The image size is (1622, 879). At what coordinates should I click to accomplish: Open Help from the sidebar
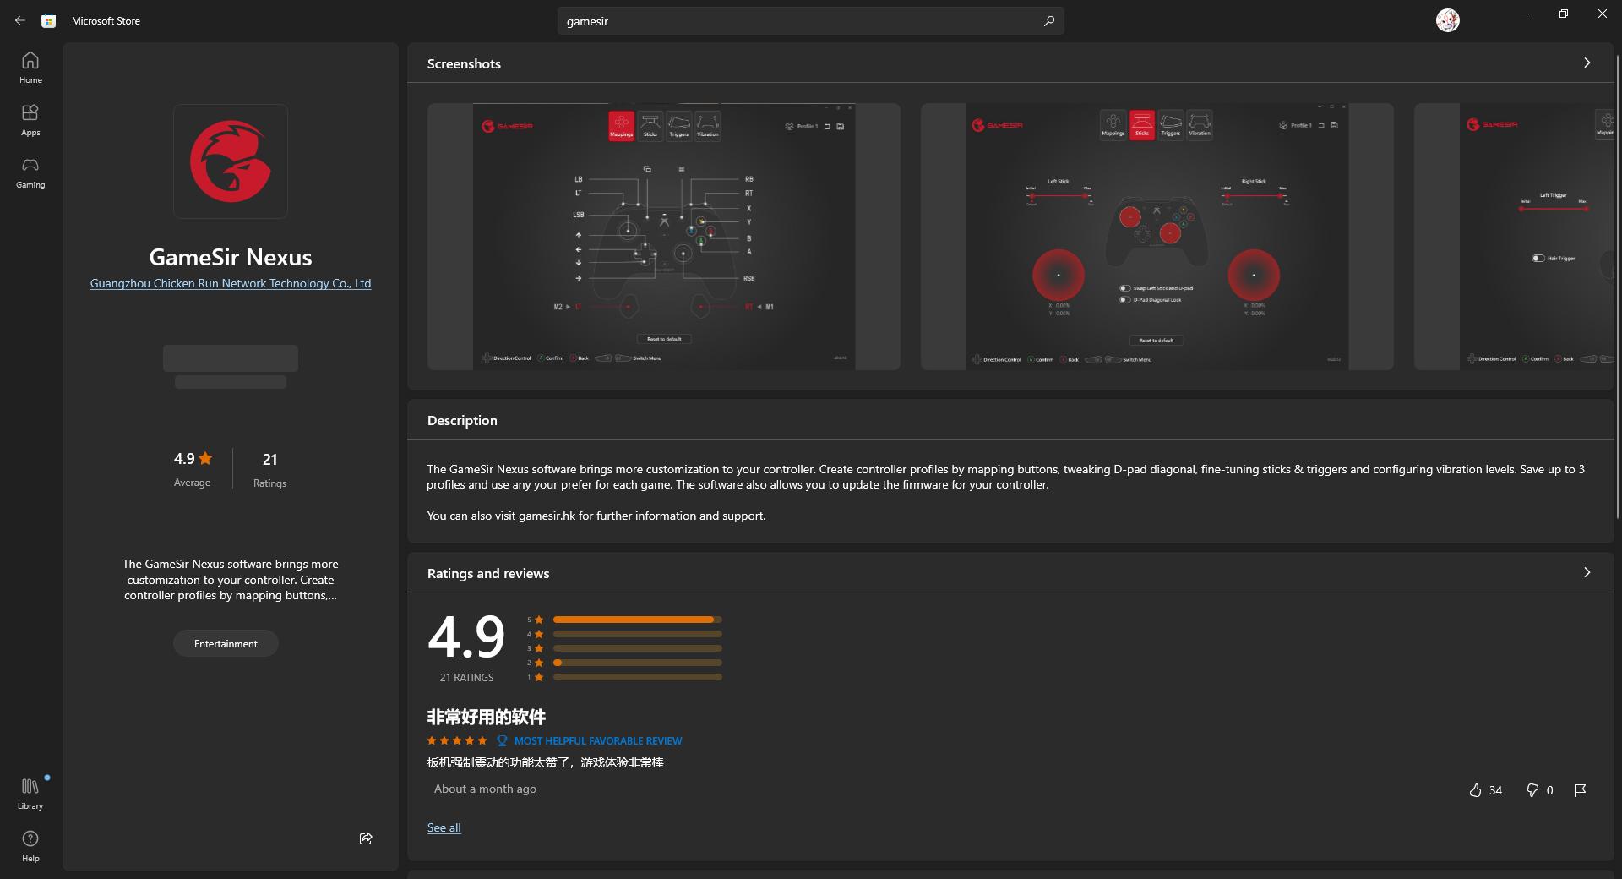coord(30,845)
